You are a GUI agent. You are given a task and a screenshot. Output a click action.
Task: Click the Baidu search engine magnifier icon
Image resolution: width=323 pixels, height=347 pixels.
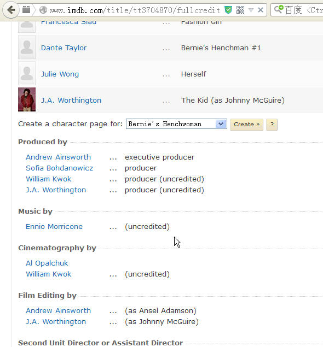click(279, 9)
